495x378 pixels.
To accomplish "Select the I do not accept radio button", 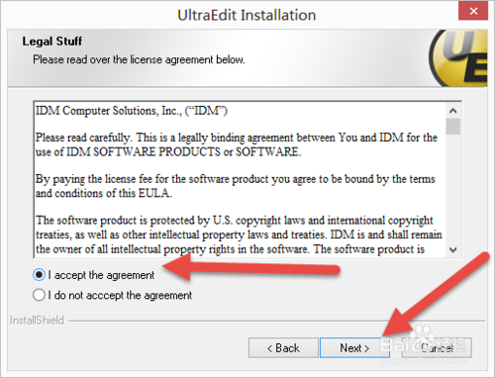I will 39,295.
